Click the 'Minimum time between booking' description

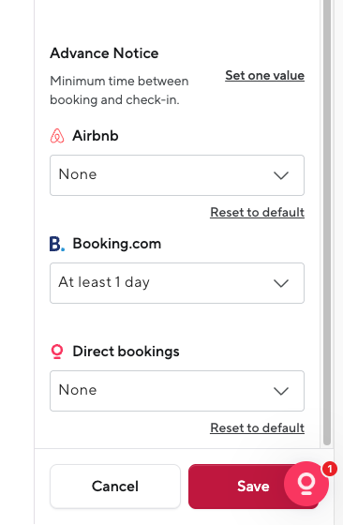coord(119,90)
